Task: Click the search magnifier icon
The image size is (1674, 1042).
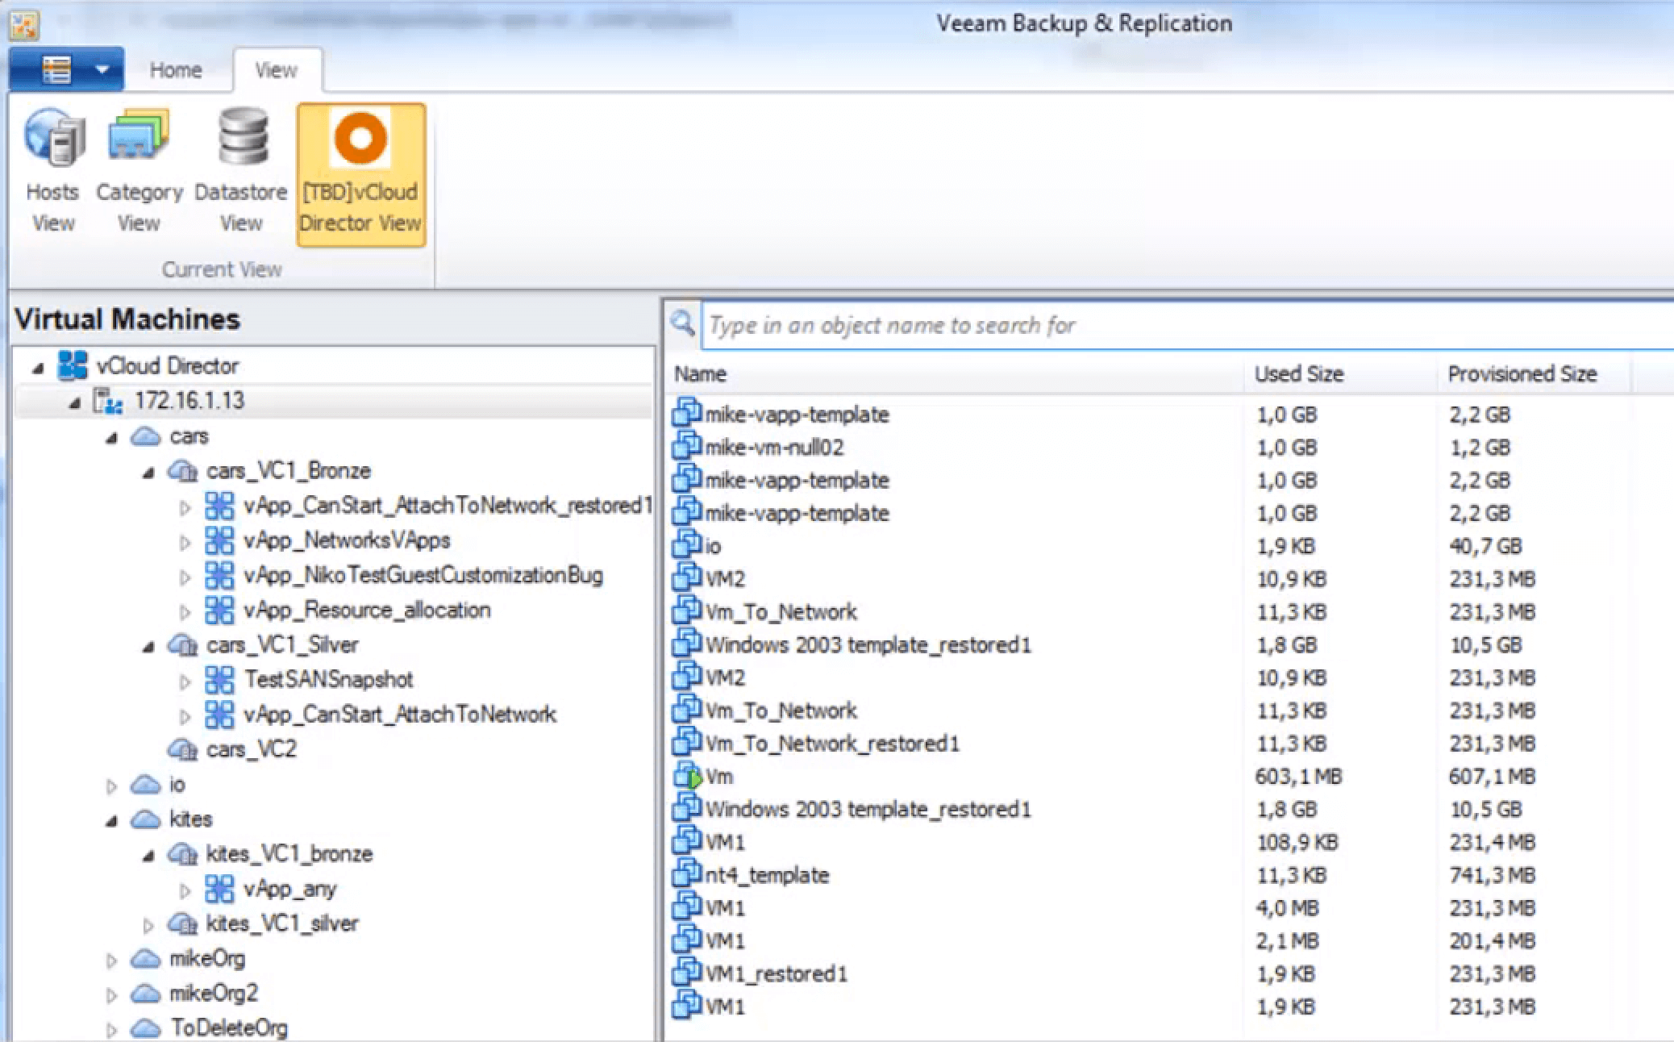Action: tap(682, 324)
